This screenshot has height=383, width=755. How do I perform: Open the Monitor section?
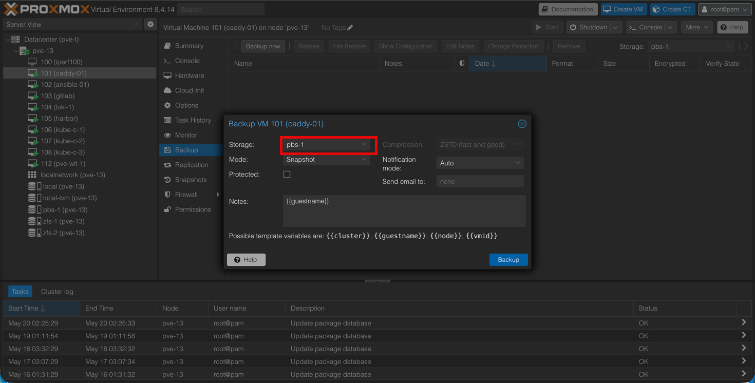point(186,135)
